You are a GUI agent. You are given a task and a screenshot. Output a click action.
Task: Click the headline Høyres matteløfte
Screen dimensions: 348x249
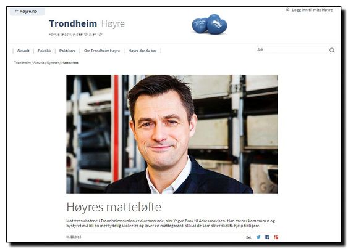114,207
